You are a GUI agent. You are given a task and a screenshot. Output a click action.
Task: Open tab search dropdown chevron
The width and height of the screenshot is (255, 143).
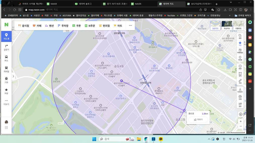click(231, 2)
